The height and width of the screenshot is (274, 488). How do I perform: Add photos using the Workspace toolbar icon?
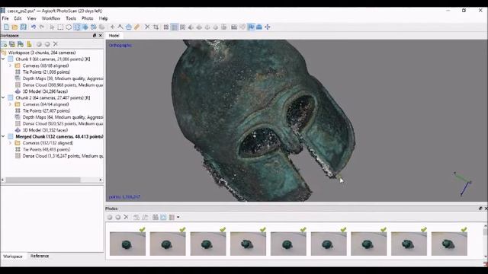point(12,44)
